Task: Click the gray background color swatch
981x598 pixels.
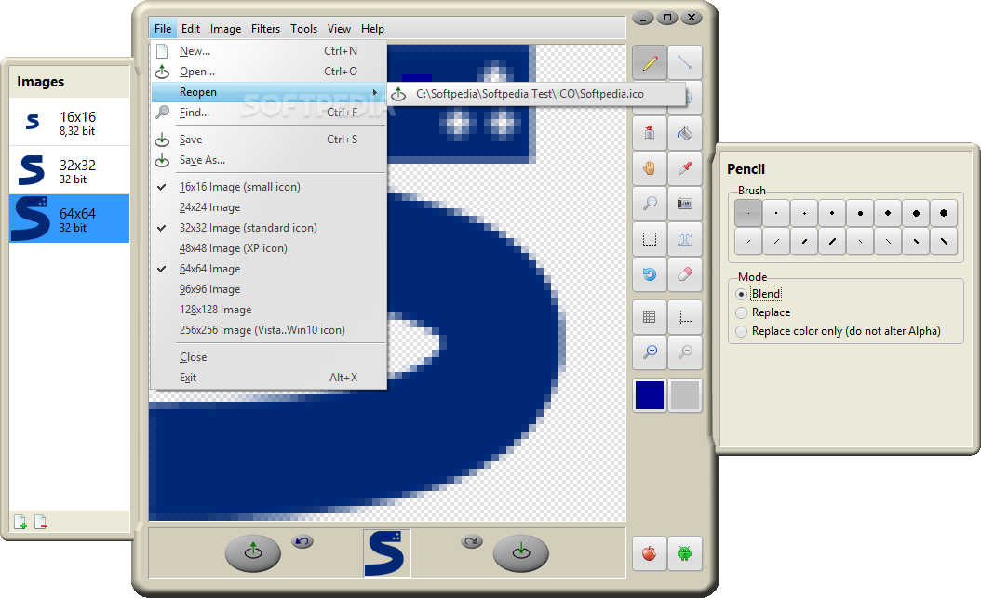Action: tap(684, 395)
